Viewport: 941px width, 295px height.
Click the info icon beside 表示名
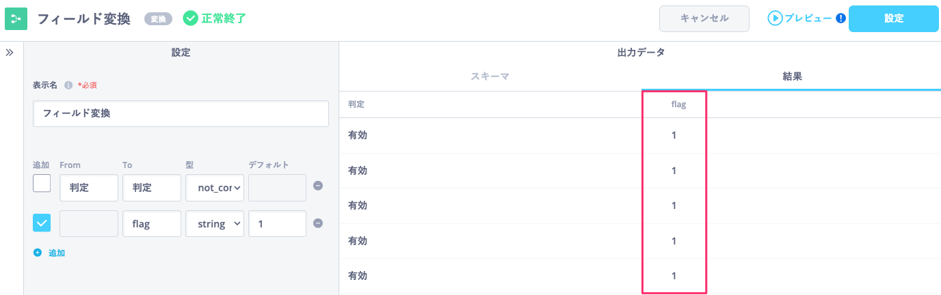pos(68,85)
